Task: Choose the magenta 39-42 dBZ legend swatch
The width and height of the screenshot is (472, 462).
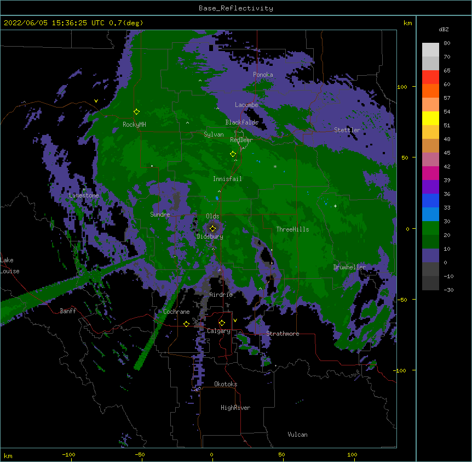Action: click(x=430, y=173)
